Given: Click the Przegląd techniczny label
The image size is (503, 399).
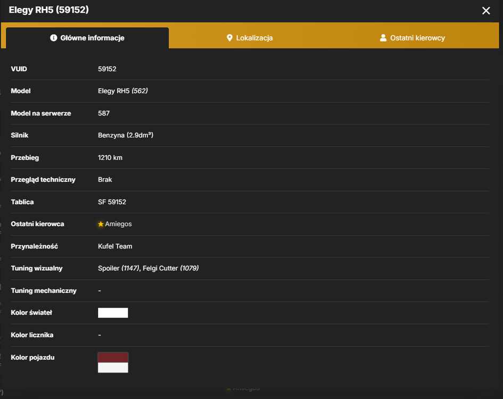Looking at the screenshot, I should click(43, 180).
